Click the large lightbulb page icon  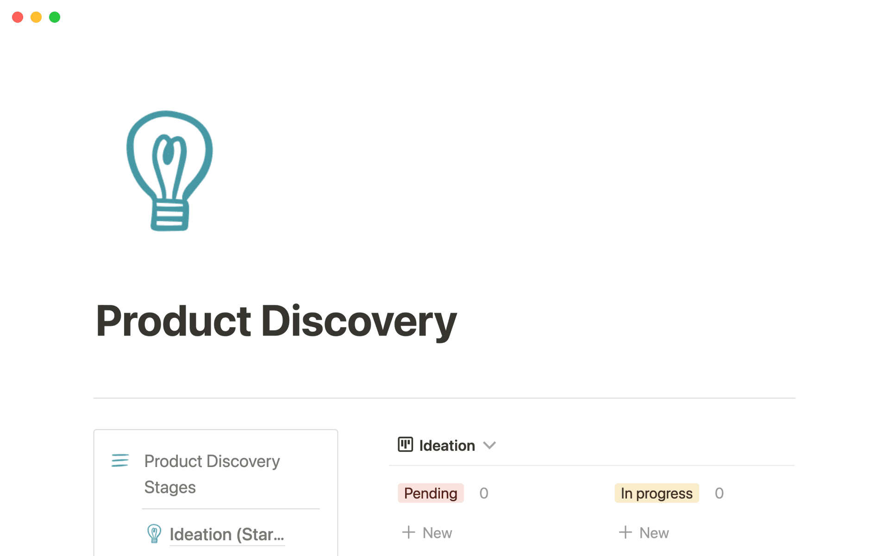click(169, 171)
